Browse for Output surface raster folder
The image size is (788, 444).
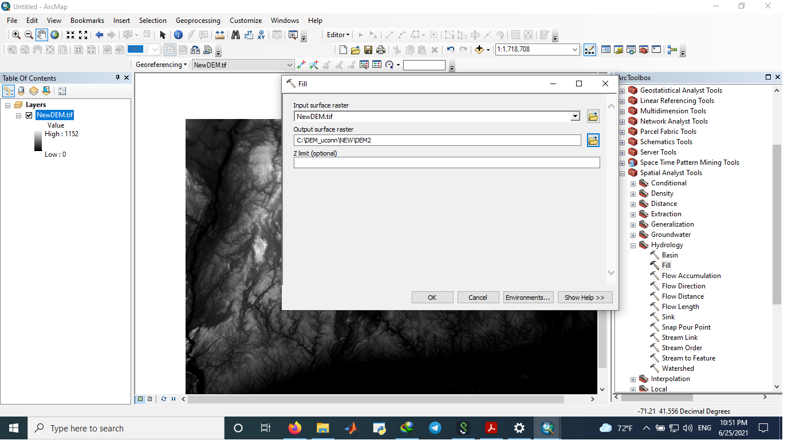pos(593,140)
